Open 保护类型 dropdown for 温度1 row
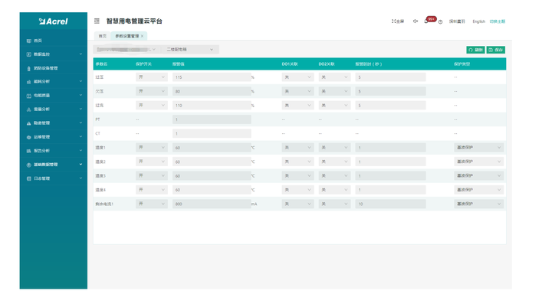This screenshot has width=552, height=294. coord(478,147)
